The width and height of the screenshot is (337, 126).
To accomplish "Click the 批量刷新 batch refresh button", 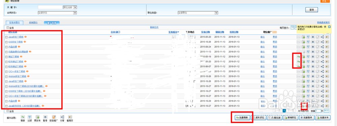I will 242,118.
